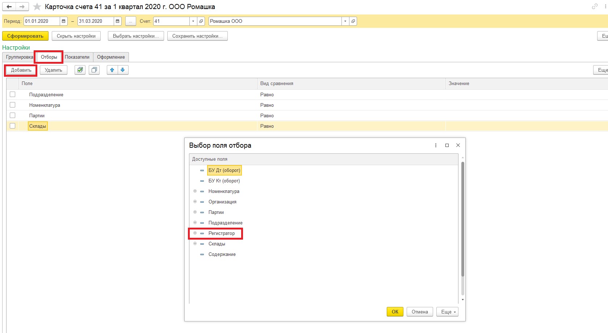
Task: Cancel the dialog with Отмена
Action: 420,312
